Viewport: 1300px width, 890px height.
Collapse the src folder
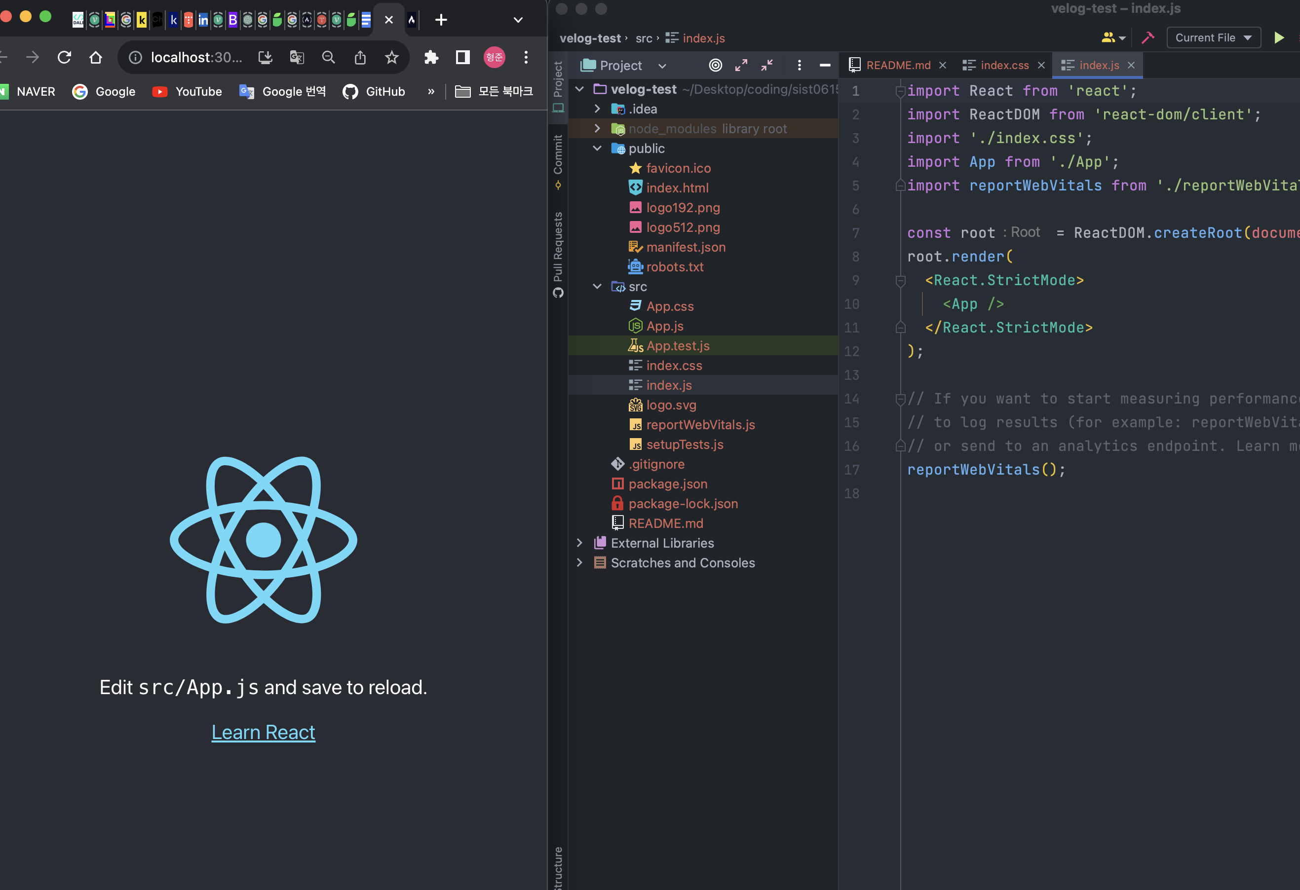(x=597, y=286)
